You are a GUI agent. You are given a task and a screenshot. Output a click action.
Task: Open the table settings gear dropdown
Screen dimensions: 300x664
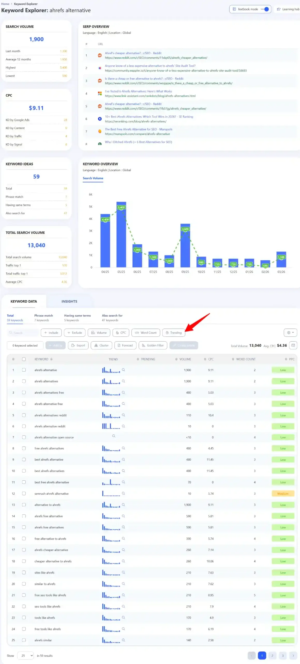[290, 333]
